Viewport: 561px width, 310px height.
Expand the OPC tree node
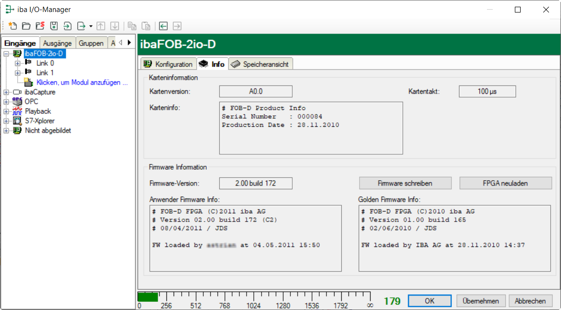tap(6, 101)
